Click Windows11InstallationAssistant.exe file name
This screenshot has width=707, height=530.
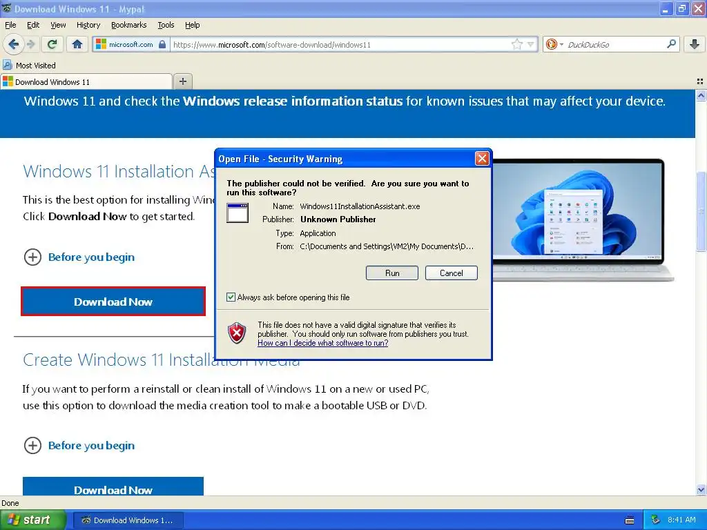tap(360, 206)
